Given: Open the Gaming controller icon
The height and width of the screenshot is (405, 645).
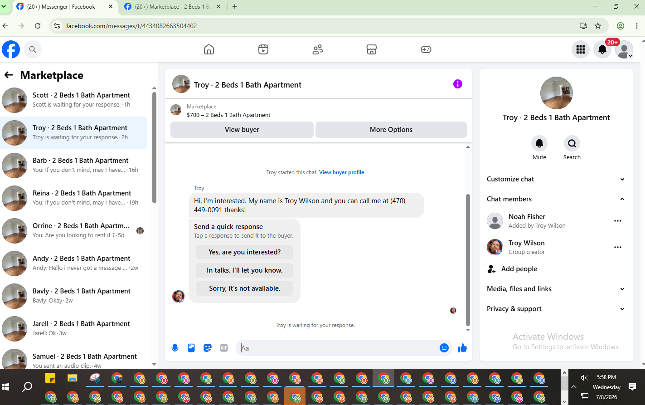Looking at the screenshot, I should (426, 49).
